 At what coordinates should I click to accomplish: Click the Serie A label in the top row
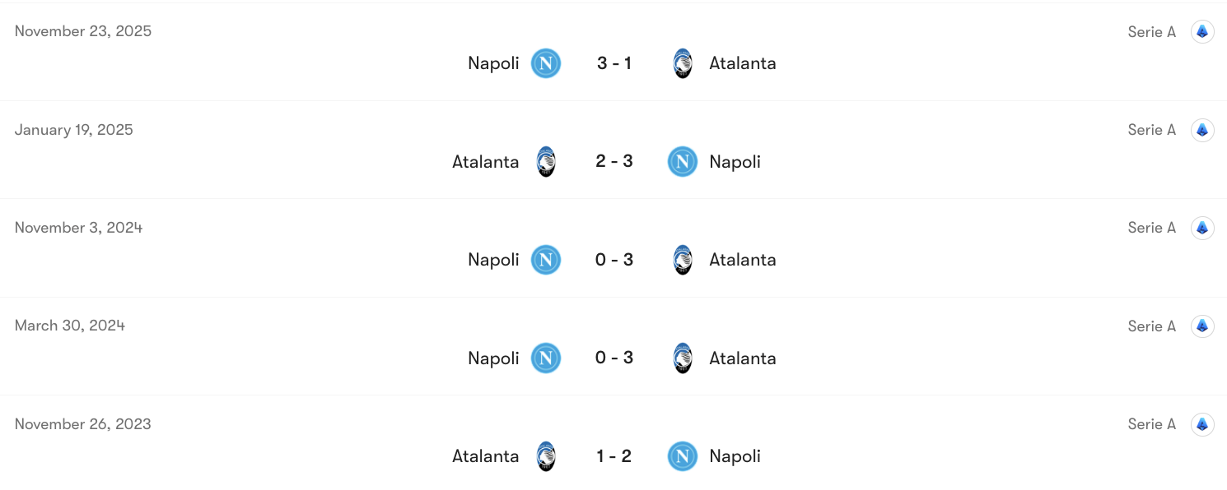pos(1151,31)
